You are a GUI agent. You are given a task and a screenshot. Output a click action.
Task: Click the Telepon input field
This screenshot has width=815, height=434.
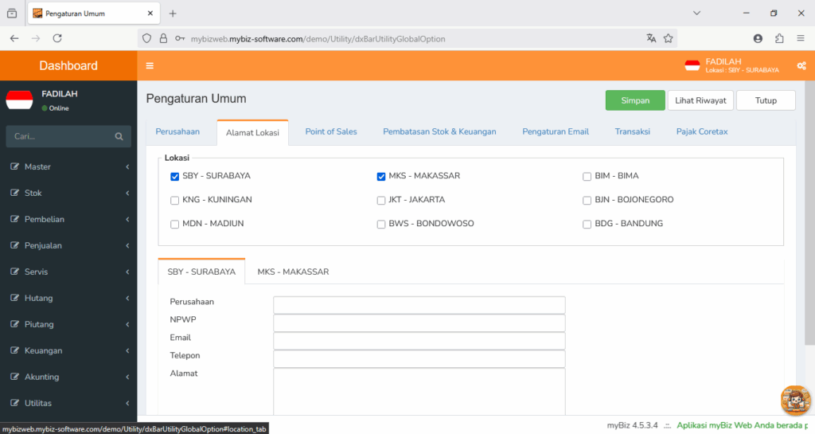pos(419,358)
